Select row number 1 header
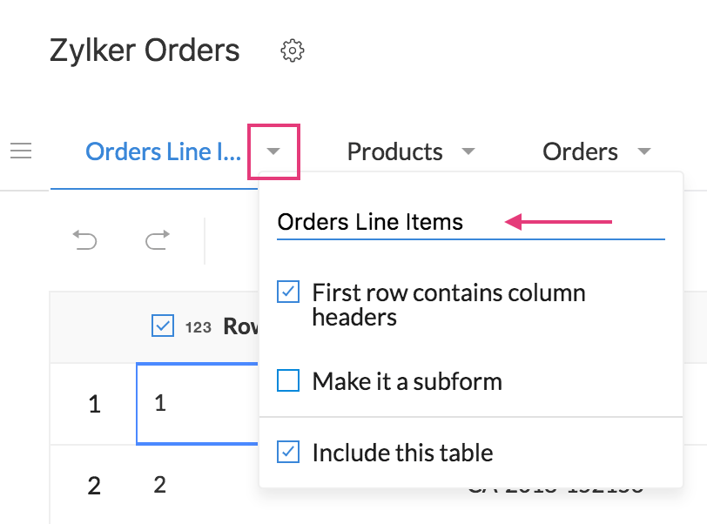Screen dimensions: 707x524 [95, 404]
